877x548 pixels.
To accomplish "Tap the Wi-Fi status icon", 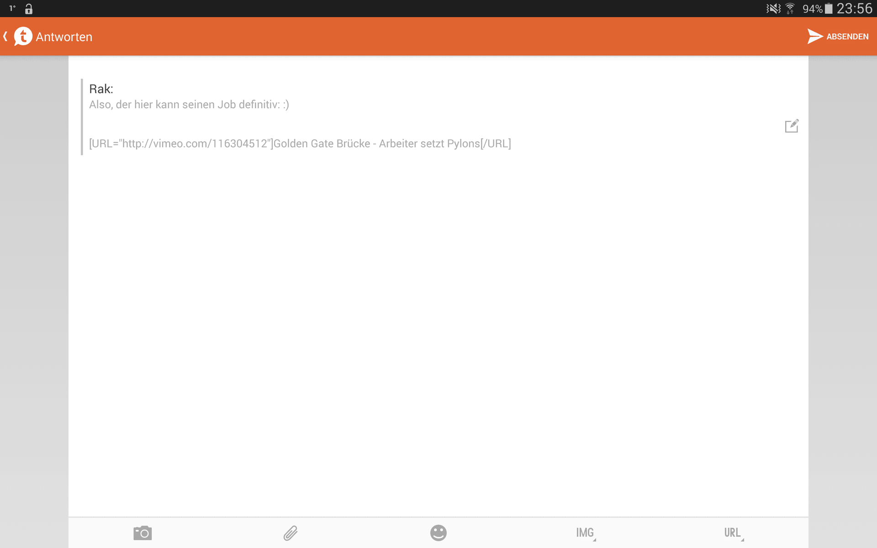I will coord(790,9).
